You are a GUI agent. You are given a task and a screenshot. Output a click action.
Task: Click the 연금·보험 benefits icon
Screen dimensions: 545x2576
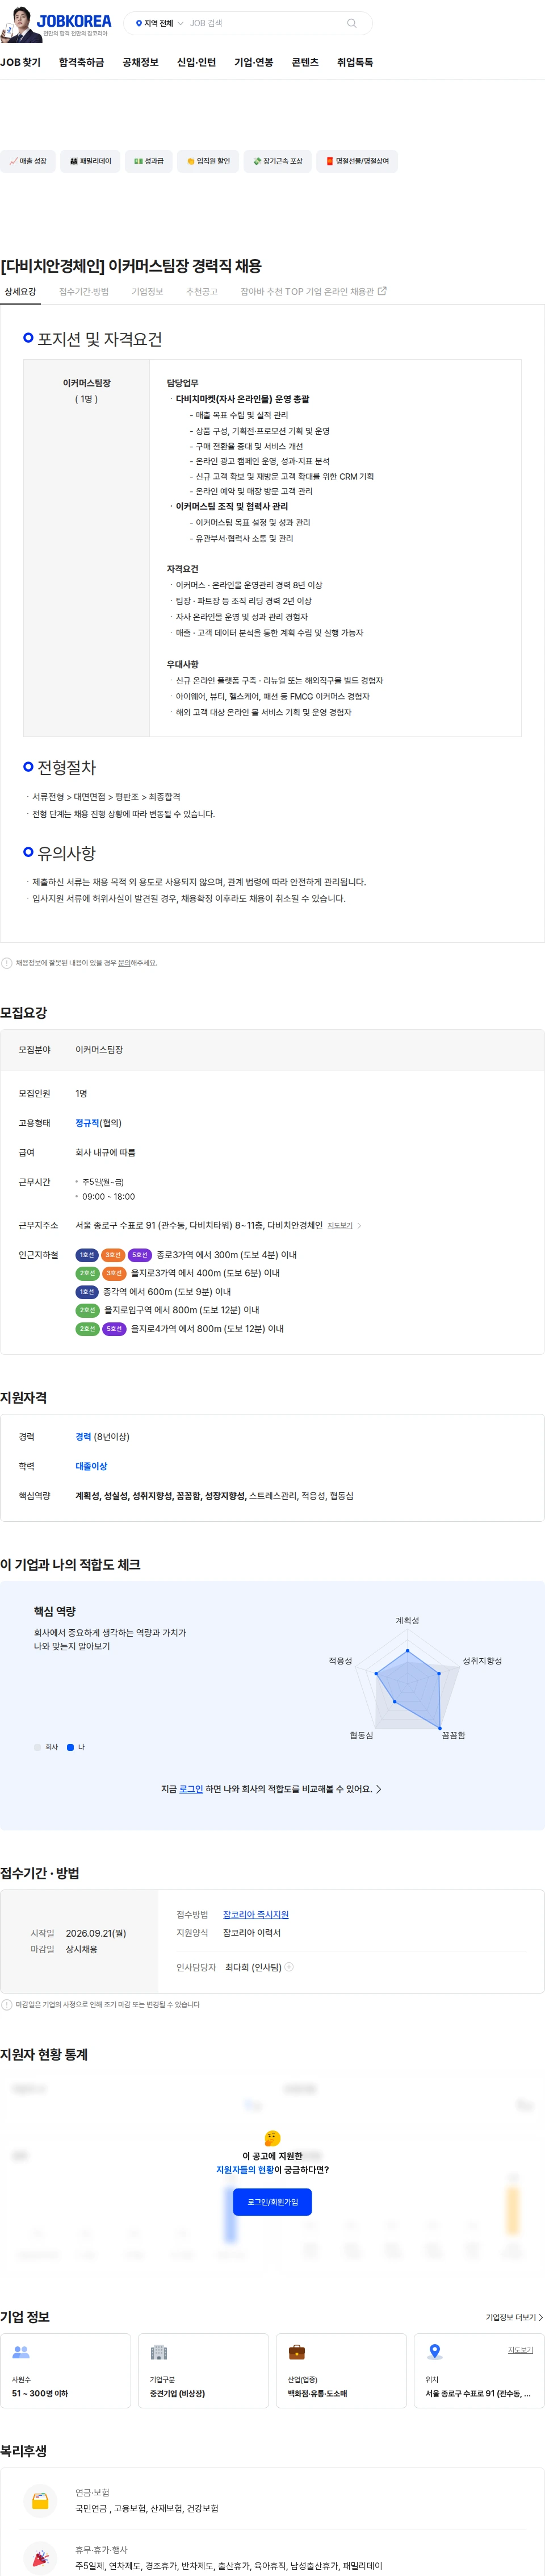pos(40,2500)
